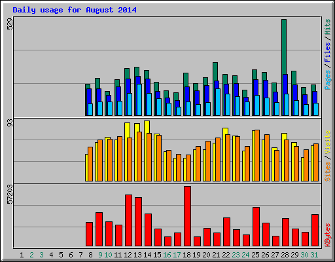Click the red KBytes bar for day 31
This screenshot has width=335, height=262.
point(315,231)
